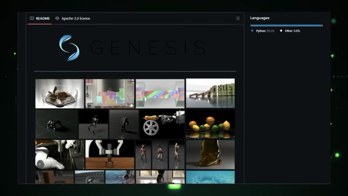348x196 pixels.
Task: Click the languages percentage bar
Action: 286,26
